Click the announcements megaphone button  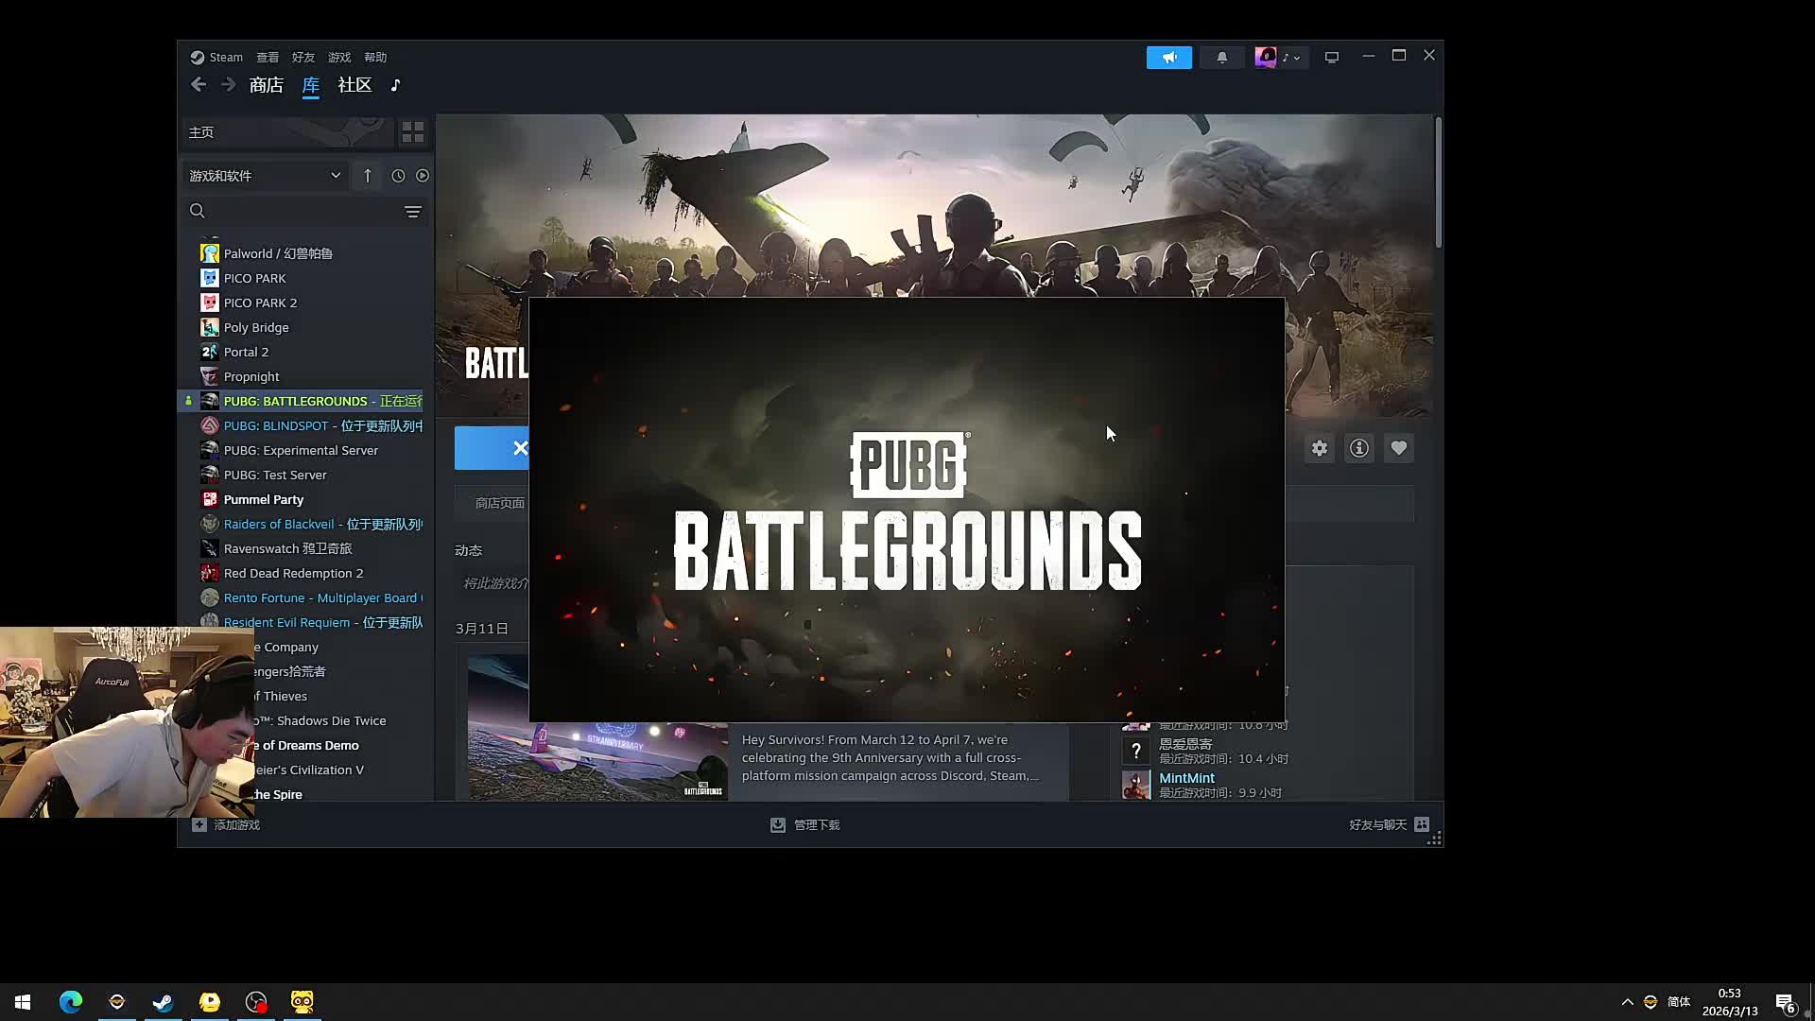coord(1168,58)
